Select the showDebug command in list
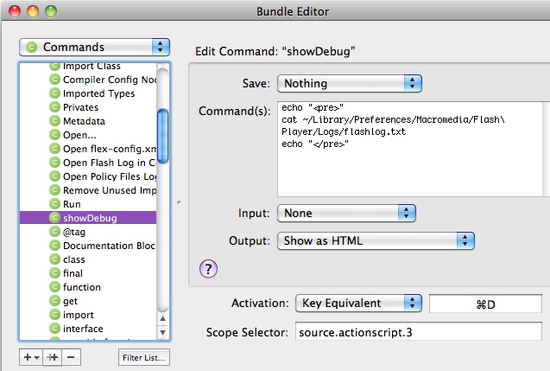The width and height of the screenshot is (550, 371). click(x=90, y=218)
